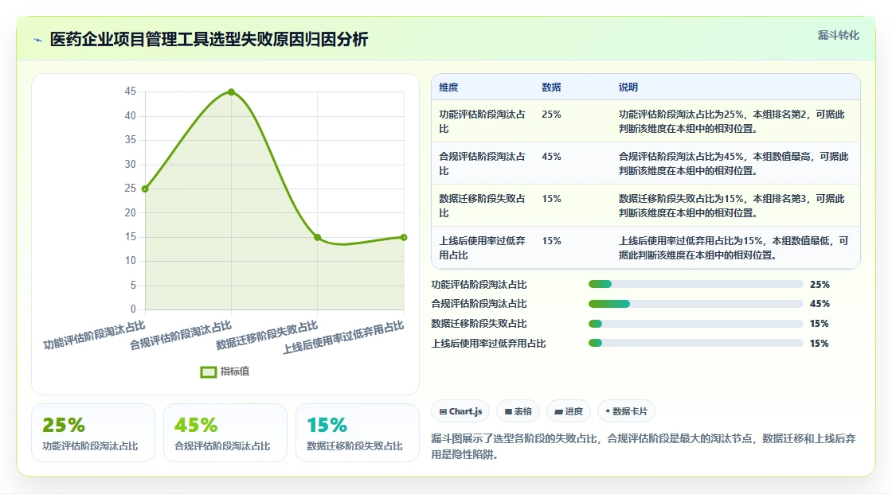The height and width of the screenshot is (494, 892).
Task: Click the 数据迁移阶段失败占比 progress bar
Action: point(695,324)
